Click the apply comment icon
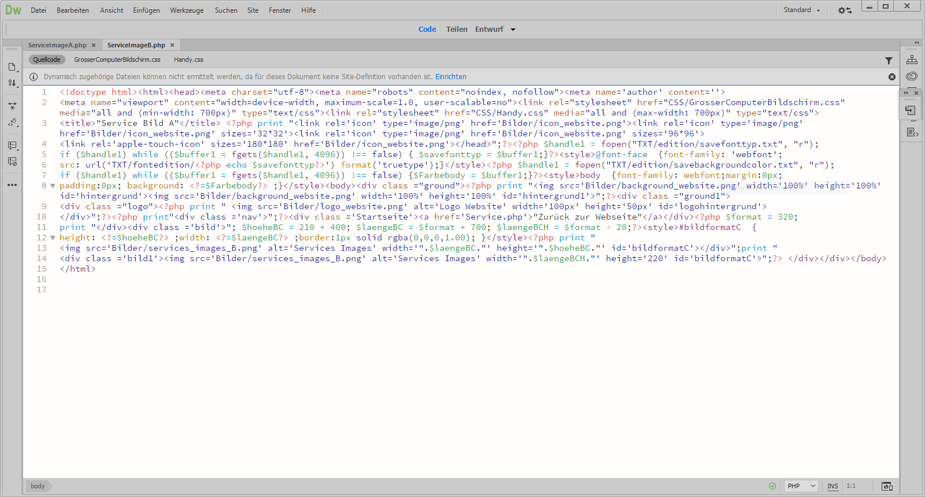Viewport: 925px width, 497px height. [x=12, y=146]
